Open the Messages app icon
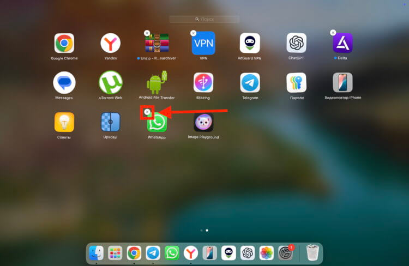This screenshot has height=266, width=409. (x=64, y=83)
